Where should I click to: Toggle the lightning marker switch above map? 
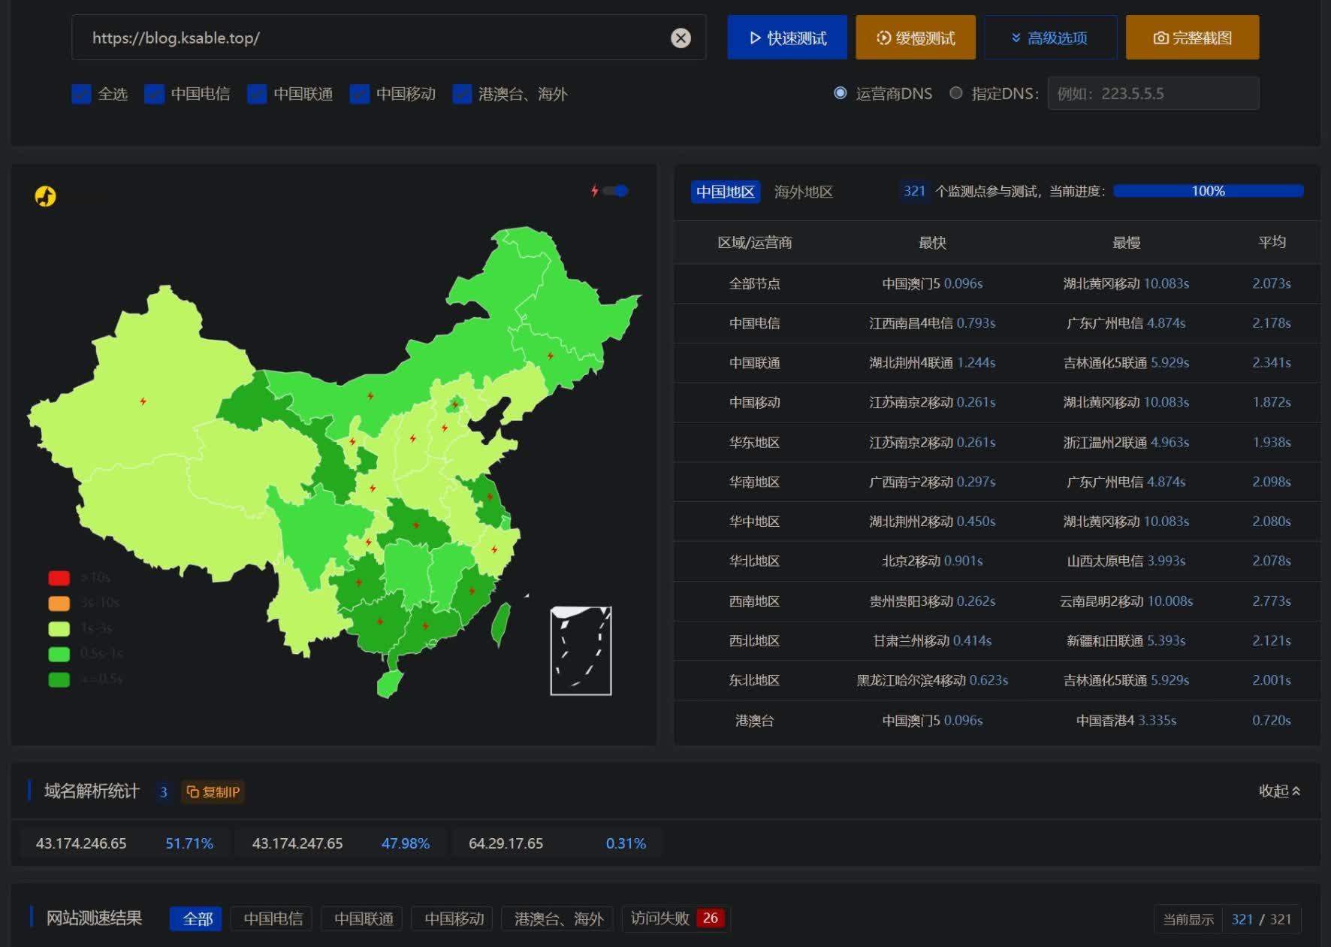(x=615, y=191)
